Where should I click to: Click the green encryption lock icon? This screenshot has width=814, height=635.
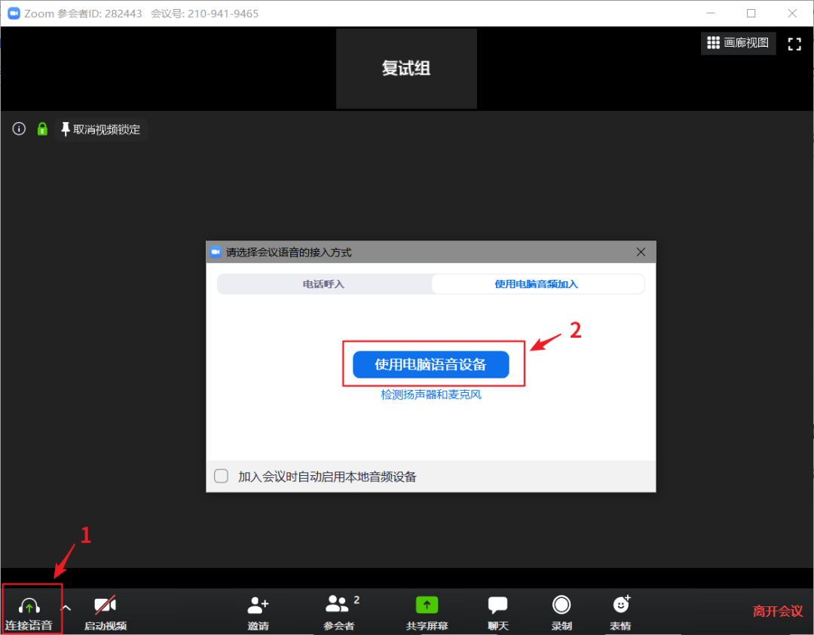(x=43, y=129)
